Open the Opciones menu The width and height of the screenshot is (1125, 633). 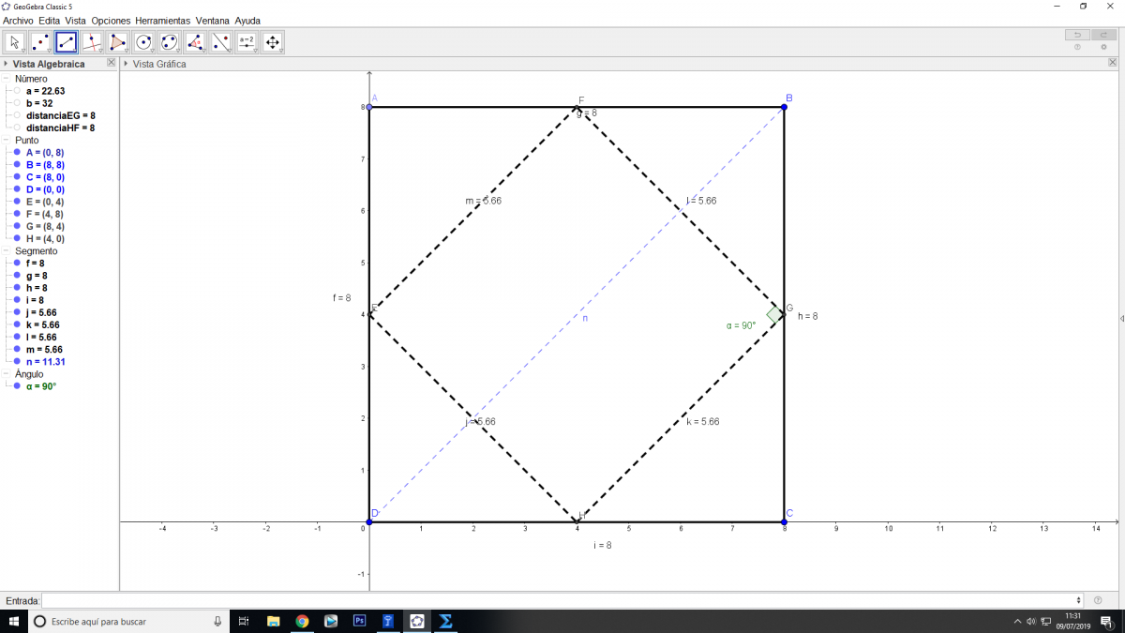click(x=110, y=20)
